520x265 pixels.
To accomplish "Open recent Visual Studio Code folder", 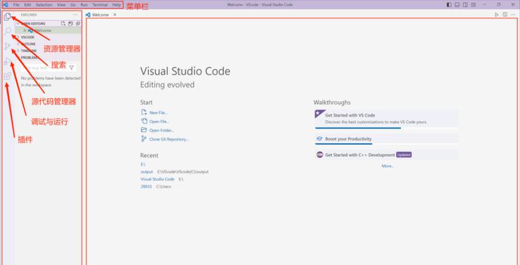I will (157, 179).
